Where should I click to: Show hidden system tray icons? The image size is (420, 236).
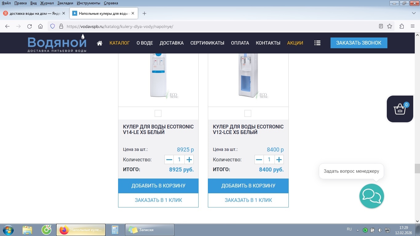tap(358, 230)
